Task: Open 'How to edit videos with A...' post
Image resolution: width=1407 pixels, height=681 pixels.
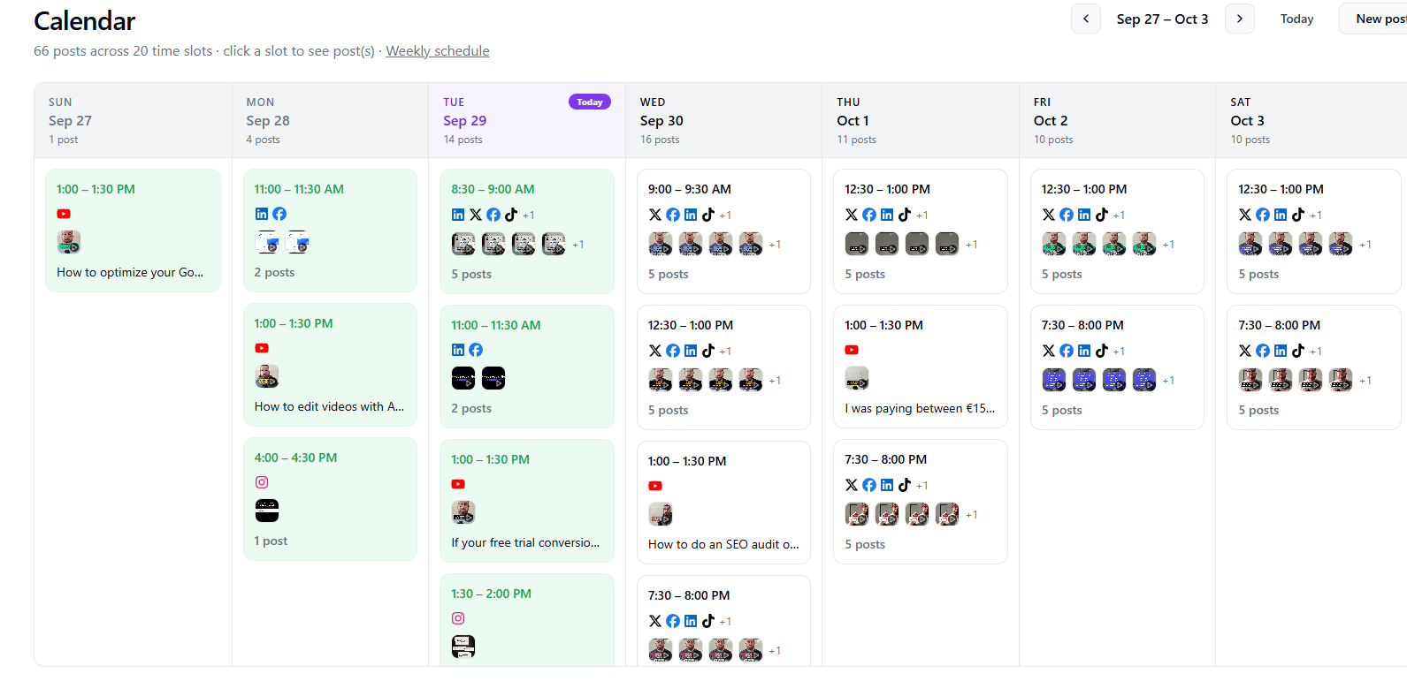Action: click(x=329, y=406)
